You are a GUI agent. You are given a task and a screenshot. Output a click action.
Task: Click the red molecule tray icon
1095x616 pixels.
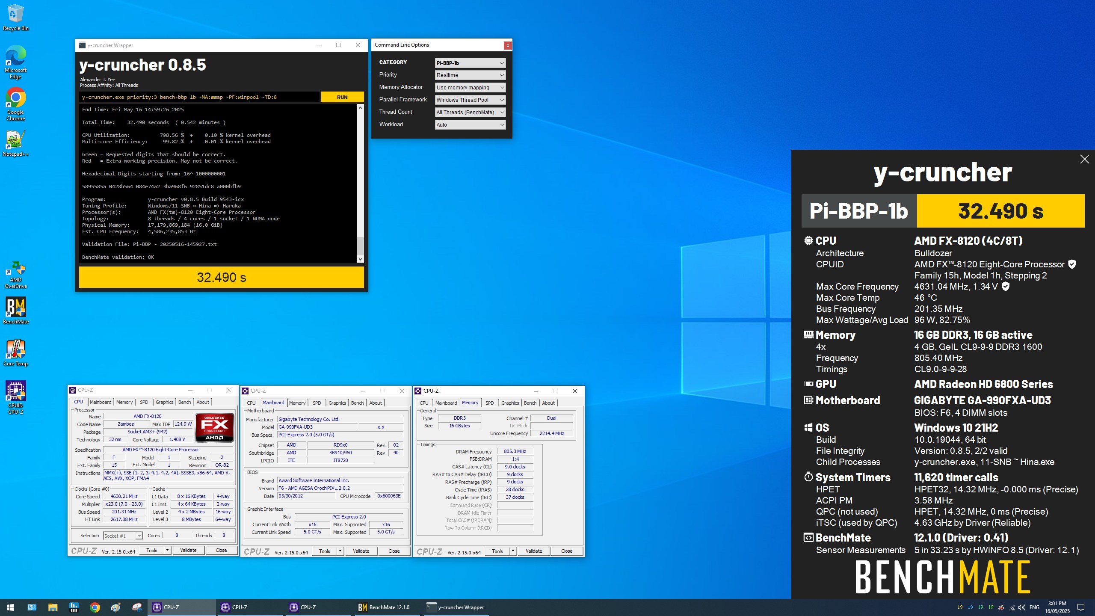pyautogui.click(x=1001, y=607)
